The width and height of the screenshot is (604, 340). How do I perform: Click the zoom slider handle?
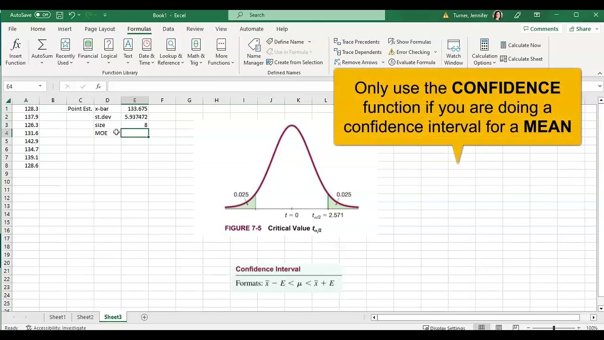(554, 328)
